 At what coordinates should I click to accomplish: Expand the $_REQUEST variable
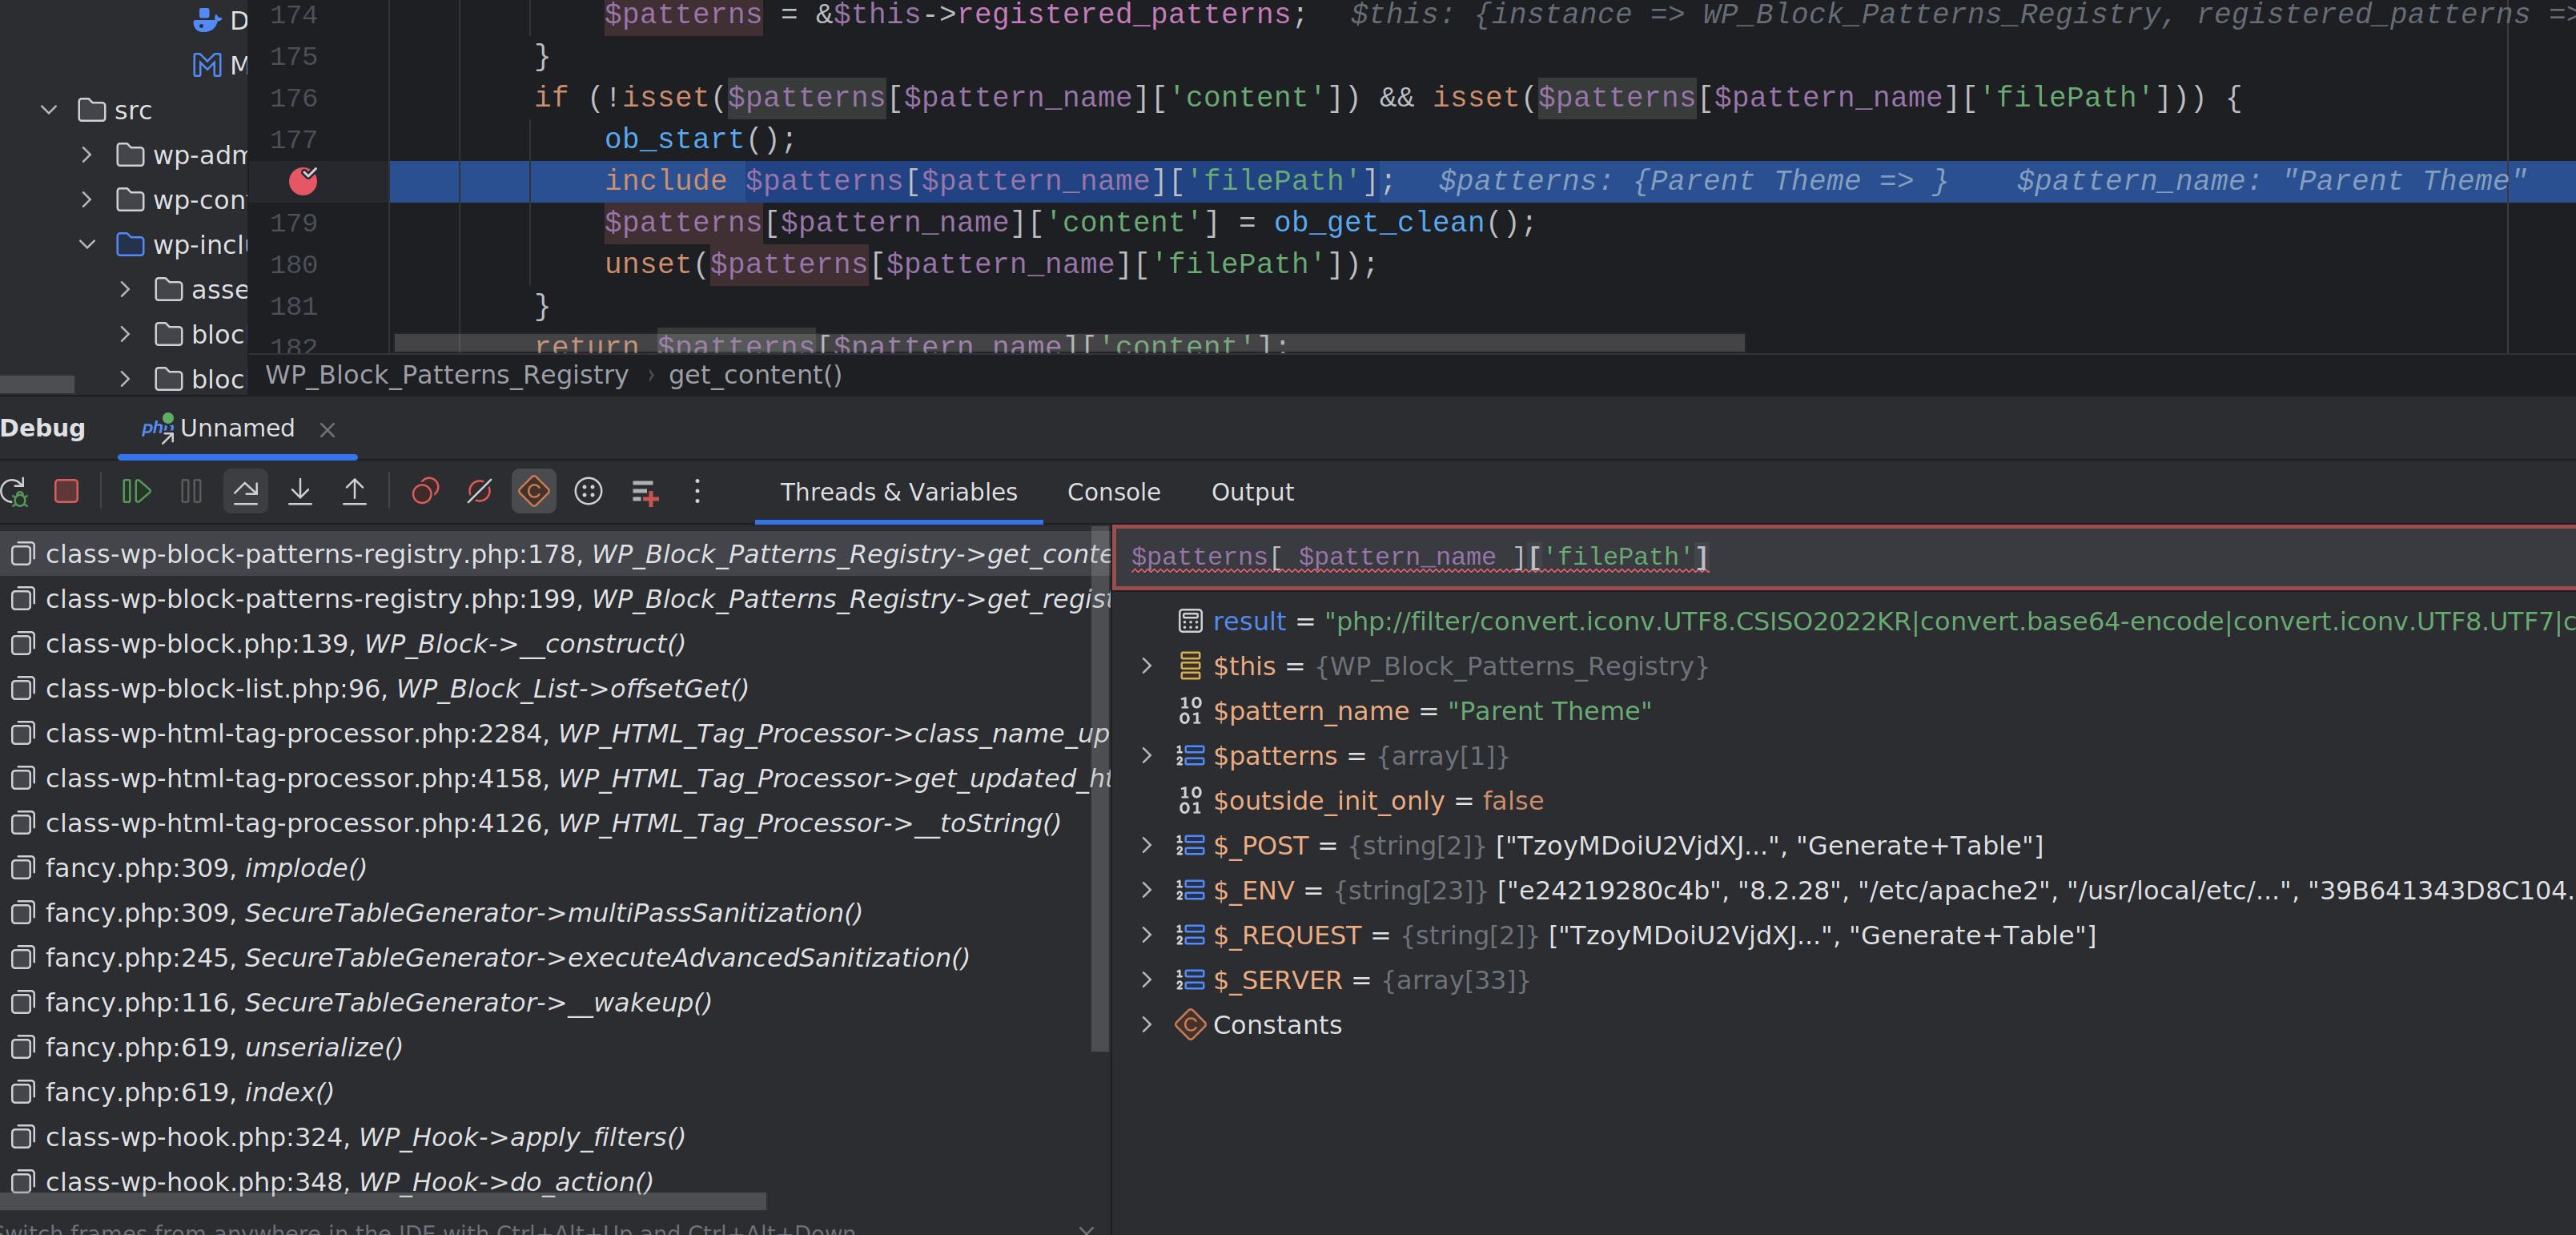point(1147,935)
